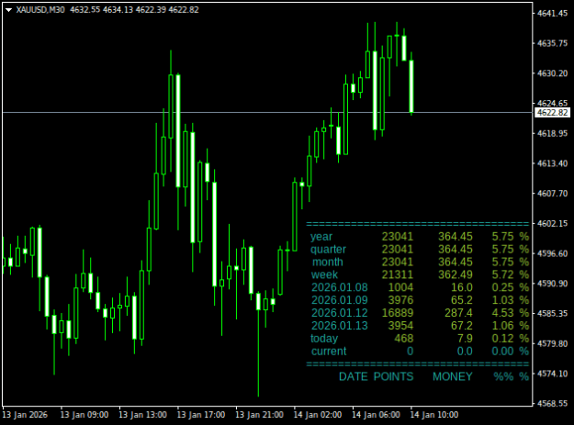Click the 4568.55 price scale value
574x425 pixels.
552,404
